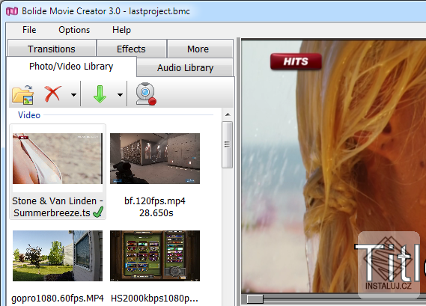Click the video preview area
The width and height of the screenshot is (426, 306).
click(334, 166)
